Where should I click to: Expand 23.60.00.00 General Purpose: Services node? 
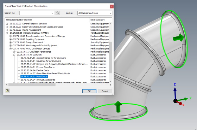pos(7,24)
